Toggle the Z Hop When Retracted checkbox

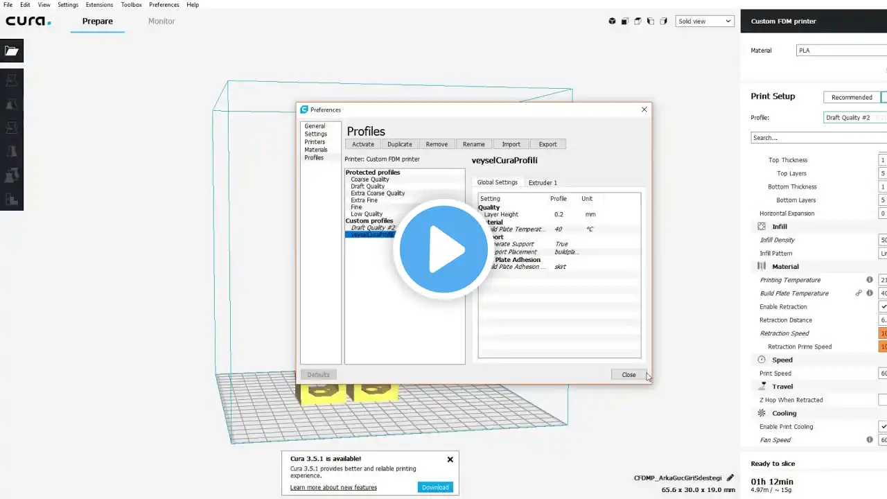(883, 400)
